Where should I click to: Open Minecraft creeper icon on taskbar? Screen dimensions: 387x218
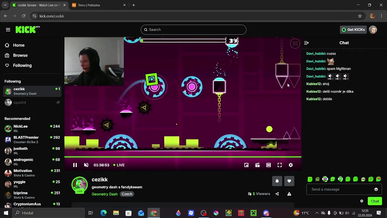pyautogui.click(x=253, y=213)
